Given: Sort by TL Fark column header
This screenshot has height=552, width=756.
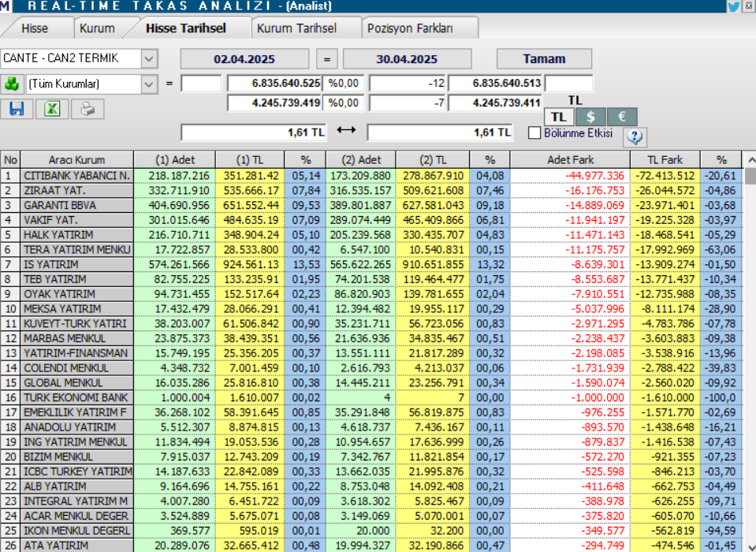Looking at the screenshot, I should click(665, 160).
